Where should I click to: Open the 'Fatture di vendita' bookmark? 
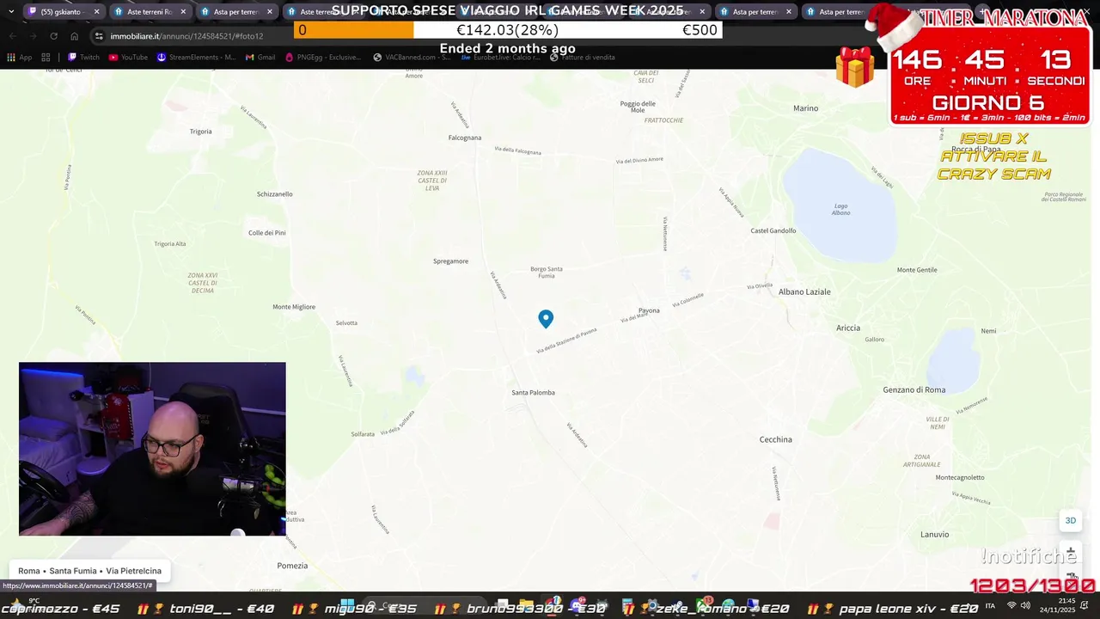(582, 58)
